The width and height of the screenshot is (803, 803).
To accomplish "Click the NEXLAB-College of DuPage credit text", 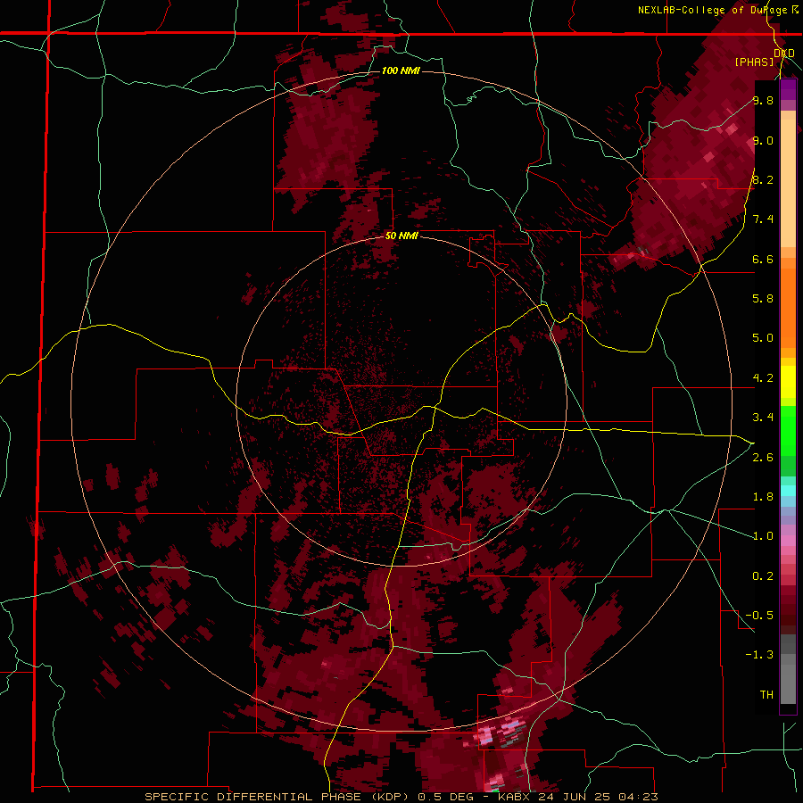I will (x=712, y=10).
